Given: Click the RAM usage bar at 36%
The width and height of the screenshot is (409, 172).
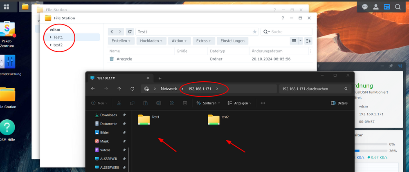Looking at the screenshot, I should (x=371, y=151).
